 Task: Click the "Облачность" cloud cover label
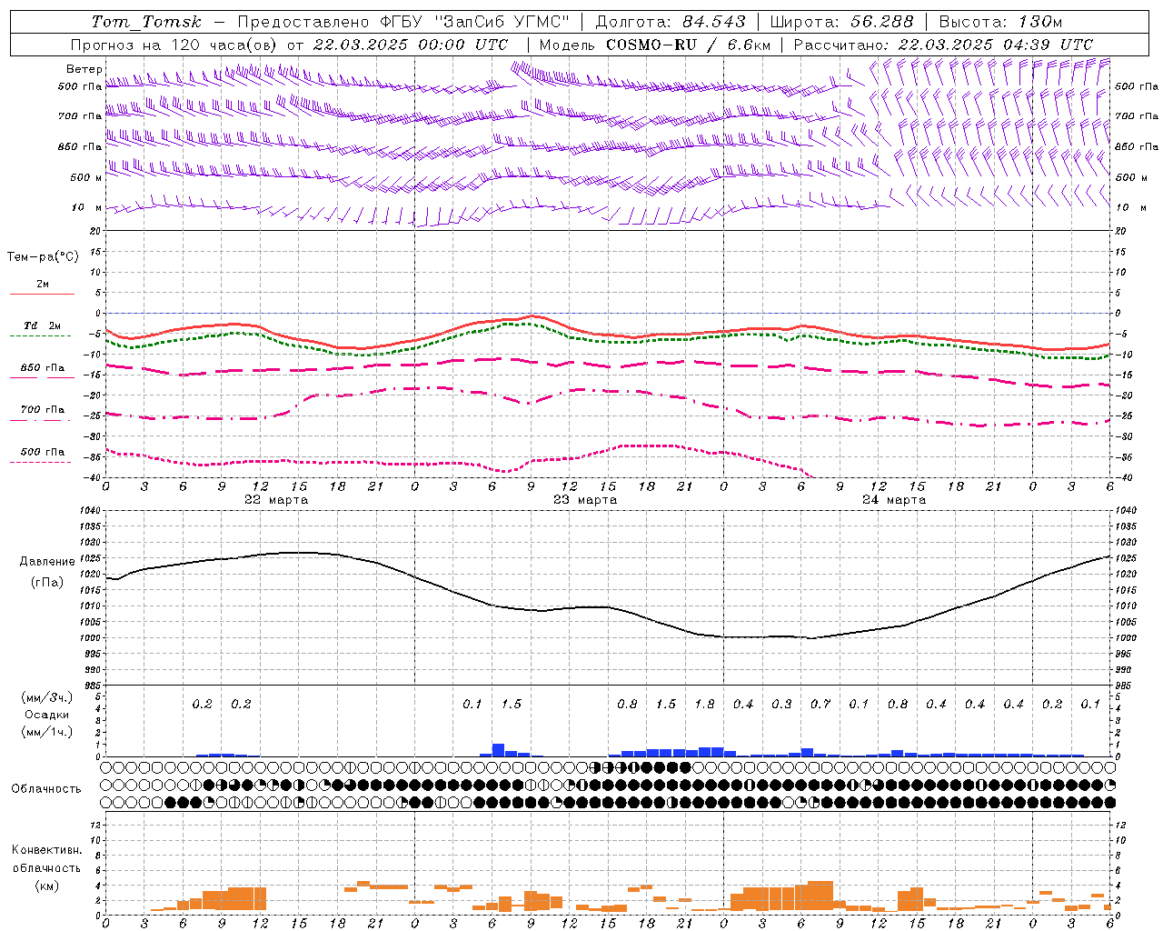pyautogui.click(x=46, y=789)
